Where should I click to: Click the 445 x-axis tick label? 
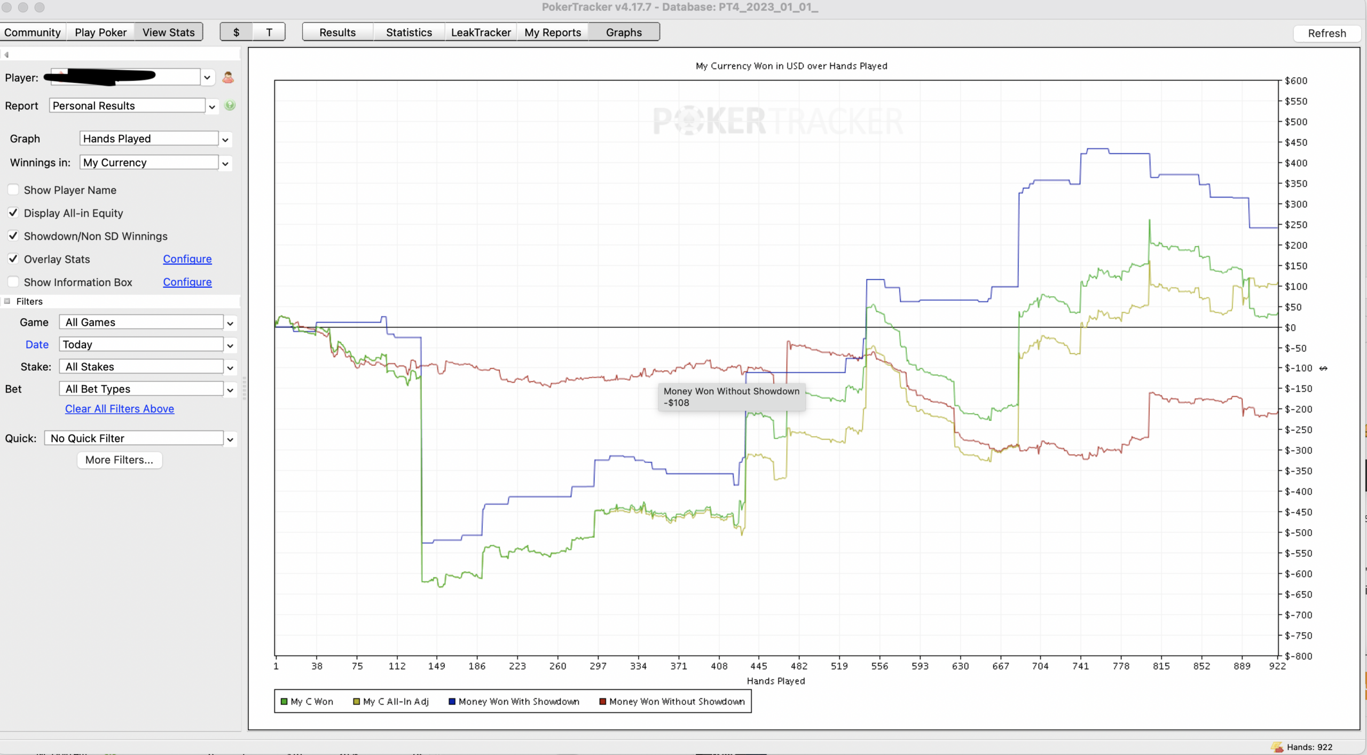tap(758, 666)
